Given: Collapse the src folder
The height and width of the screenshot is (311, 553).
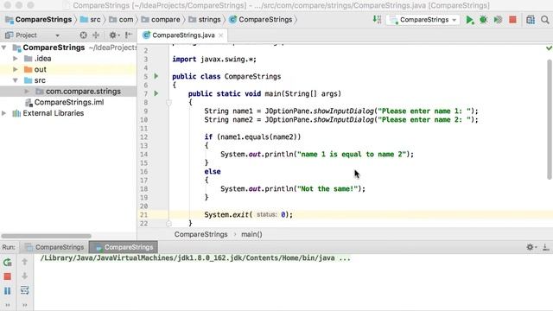Looking at the screenshot, I should point(16,80).
